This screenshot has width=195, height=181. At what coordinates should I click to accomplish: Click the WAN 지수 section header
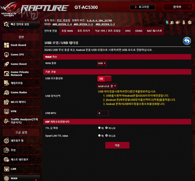117,57
